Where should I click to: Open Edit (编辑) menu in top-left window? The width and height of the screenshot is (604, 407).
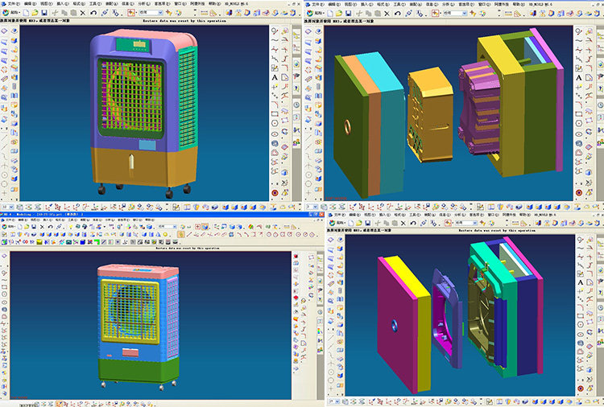point(31,3)
